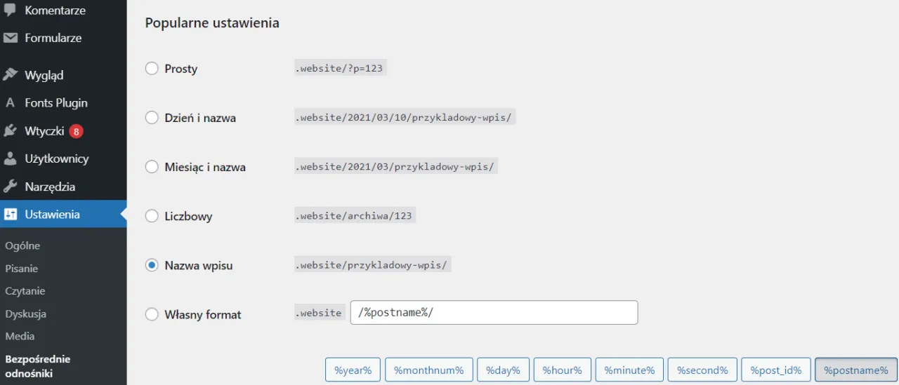This screenshot has width=899, height=385.
Task: Choose the Własny format radio button
Action: (152, 314)
